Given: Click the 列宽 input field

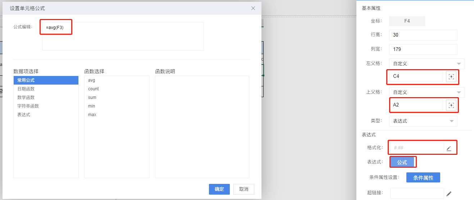Looking at the screenshot, I should tap(423, 49).
